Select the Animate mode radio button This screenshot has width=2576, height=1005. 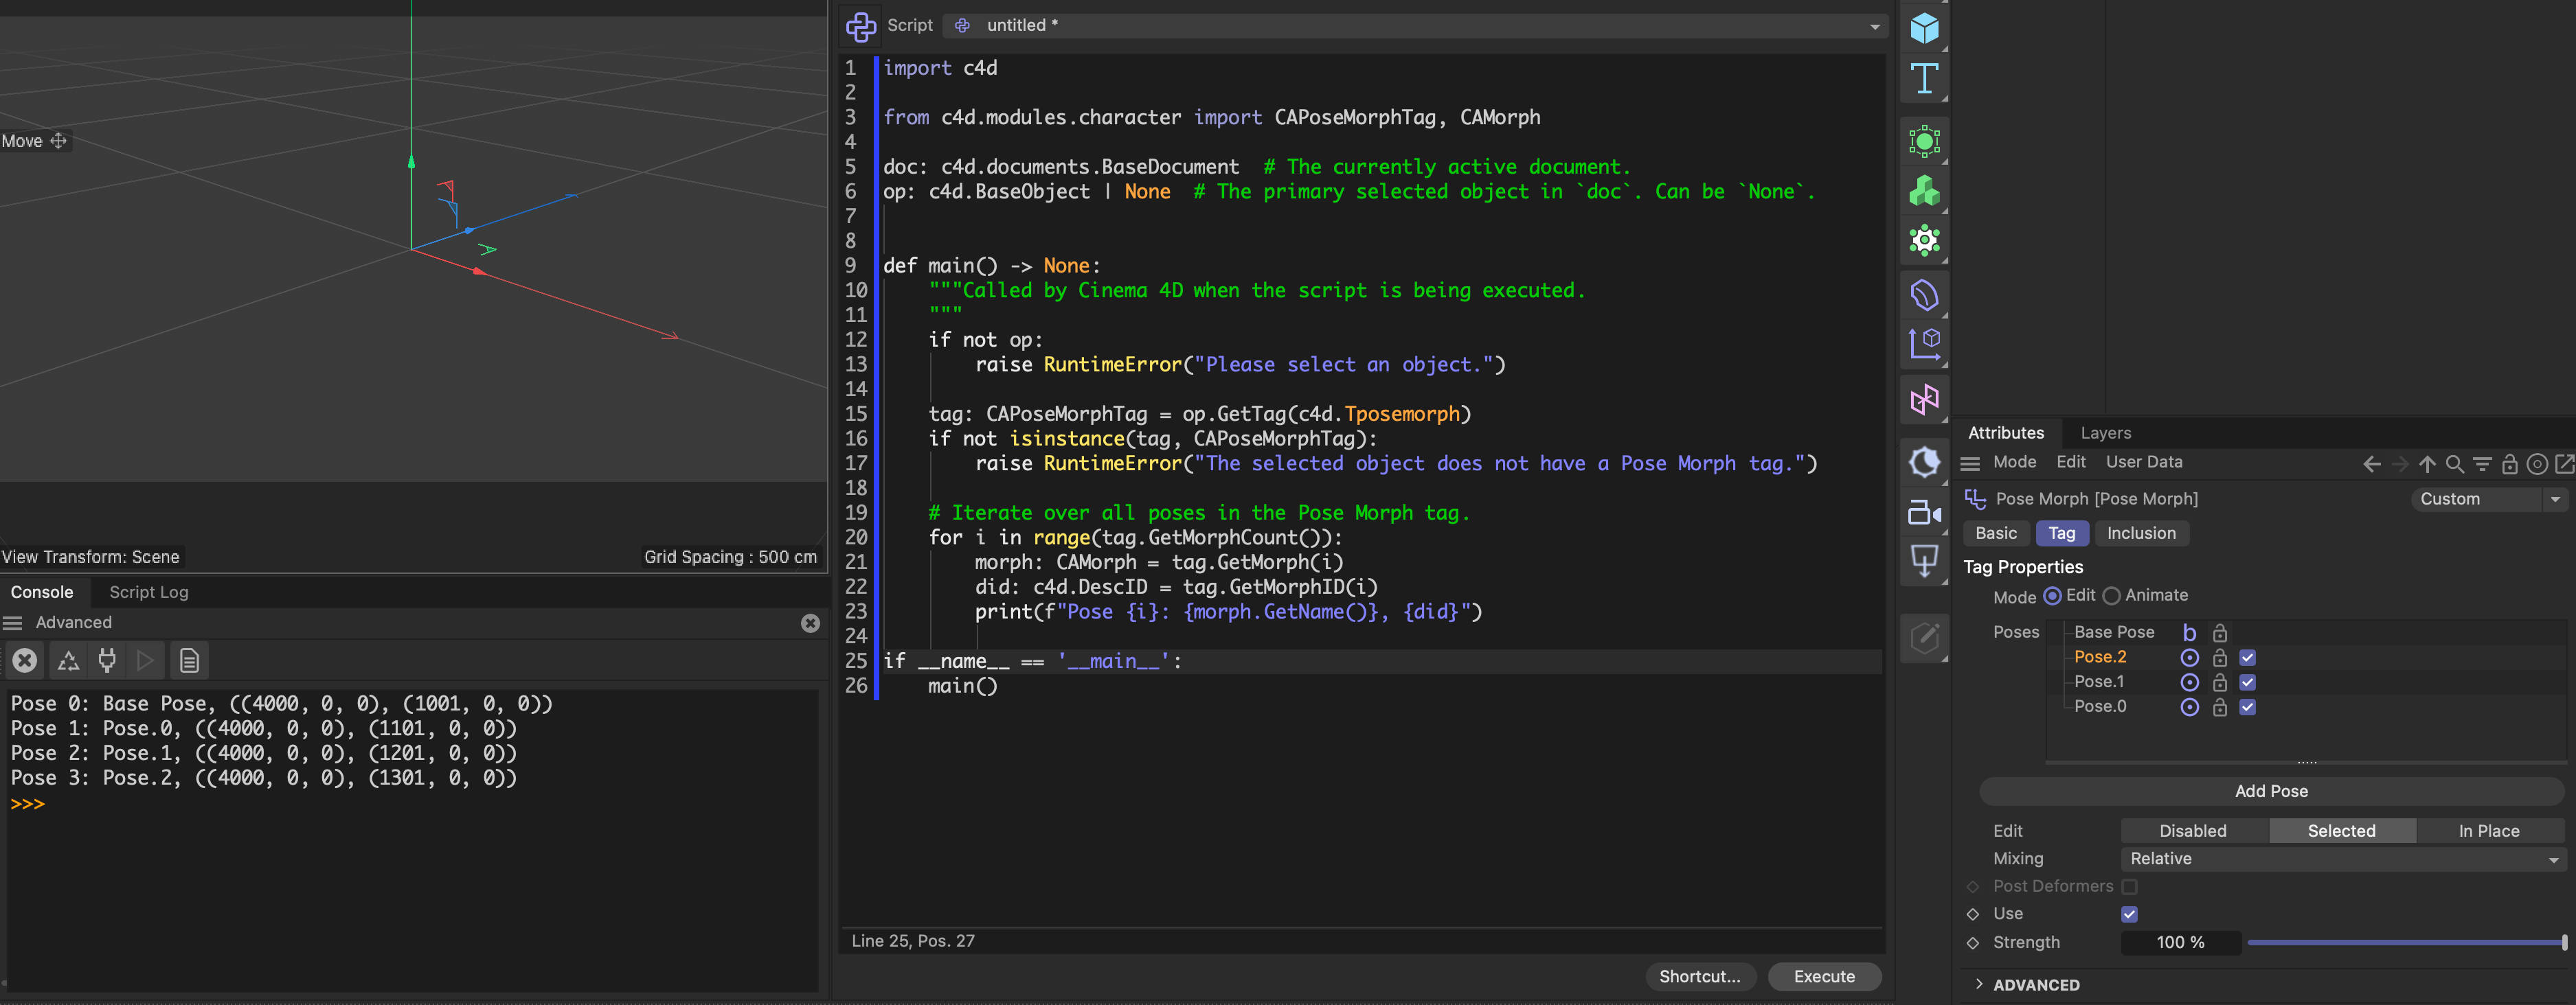pos(2111,595)
